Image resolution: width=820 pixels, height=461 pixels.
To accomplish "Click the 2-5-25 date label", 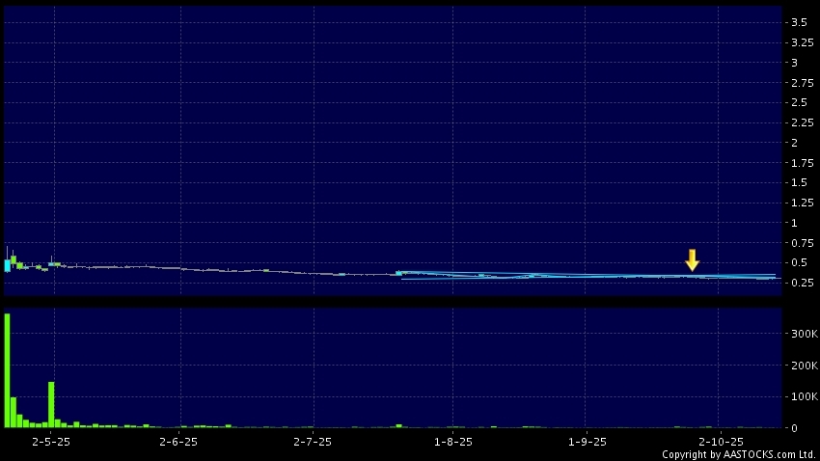I will (x=51, y=441).
